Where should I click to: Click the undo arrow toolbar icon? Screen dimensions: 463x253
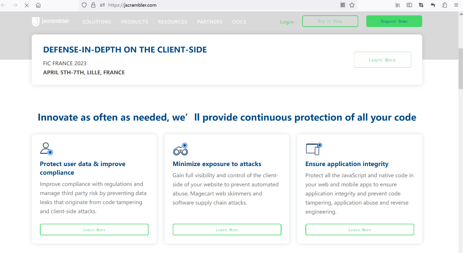tap(433, 5)
